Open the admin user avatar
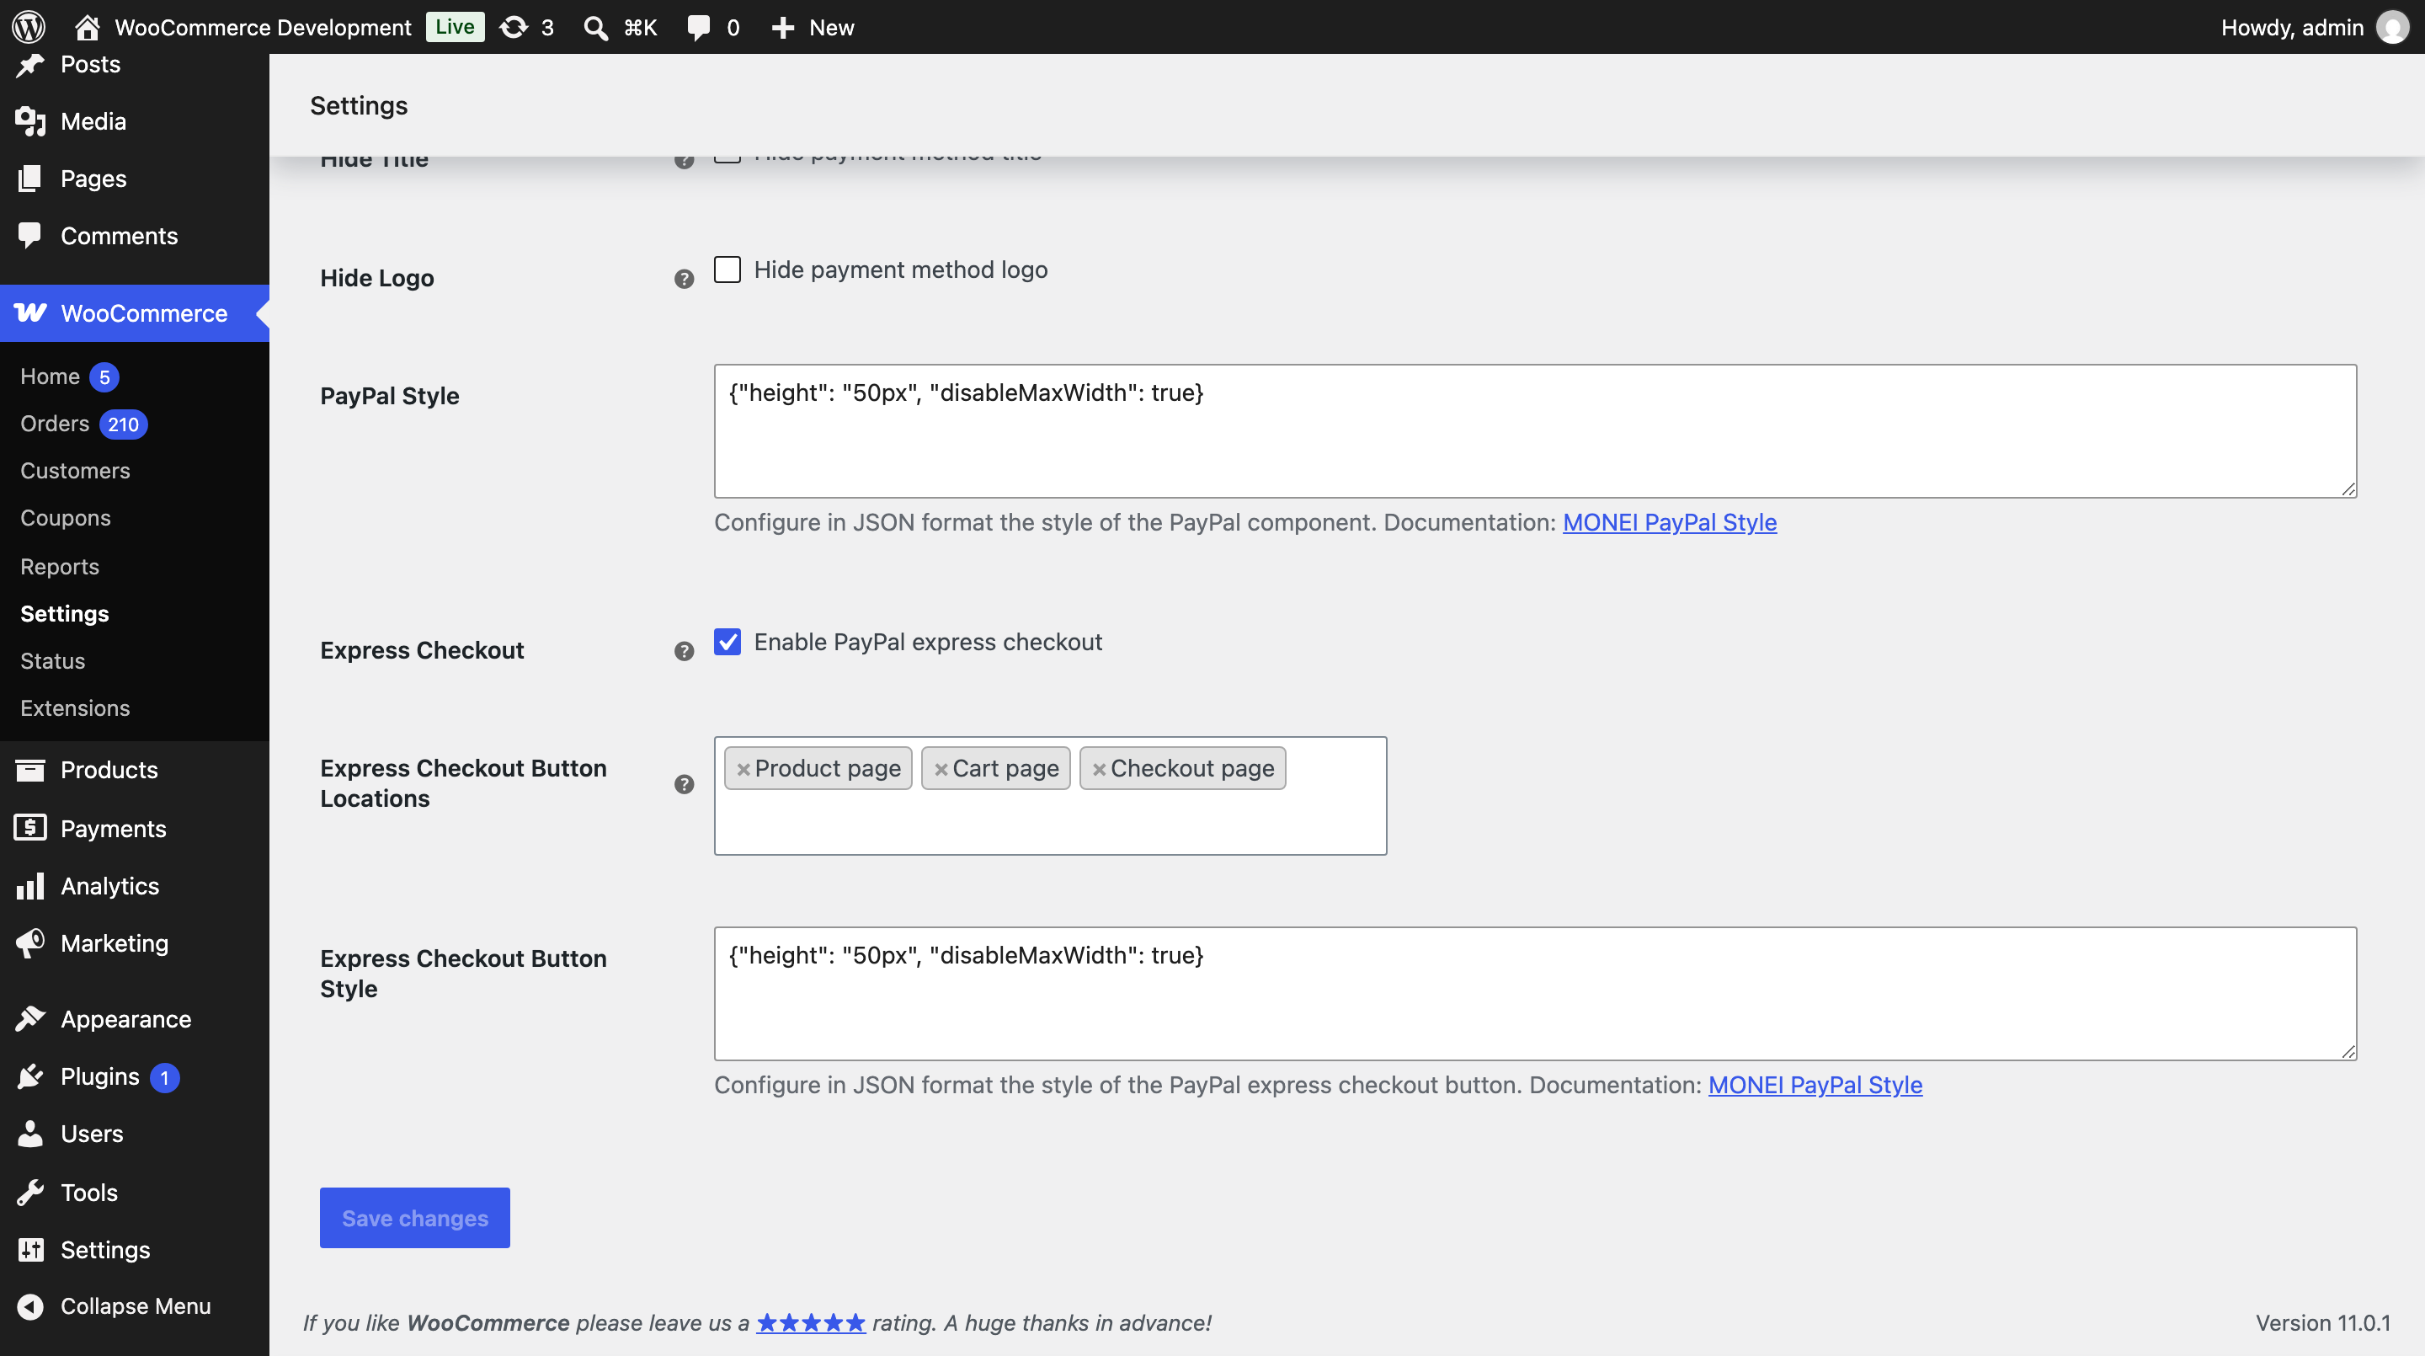This screenshot has height=1356, width=2425. click(2393, 27)
